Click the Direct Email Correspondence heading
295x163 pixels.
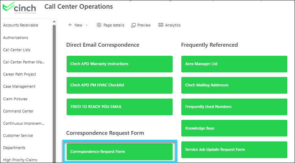coord(103,45)
